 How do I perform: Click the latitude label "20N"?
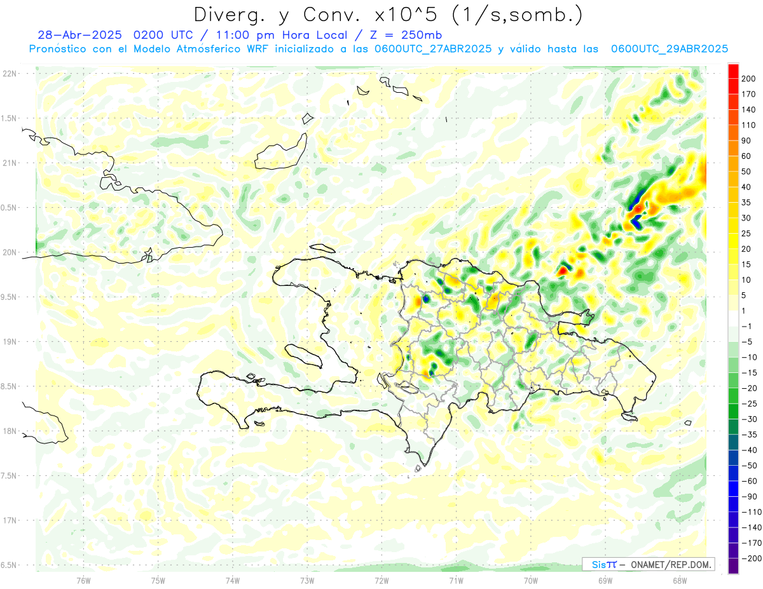pyautogui.click(x=10, y=252)
